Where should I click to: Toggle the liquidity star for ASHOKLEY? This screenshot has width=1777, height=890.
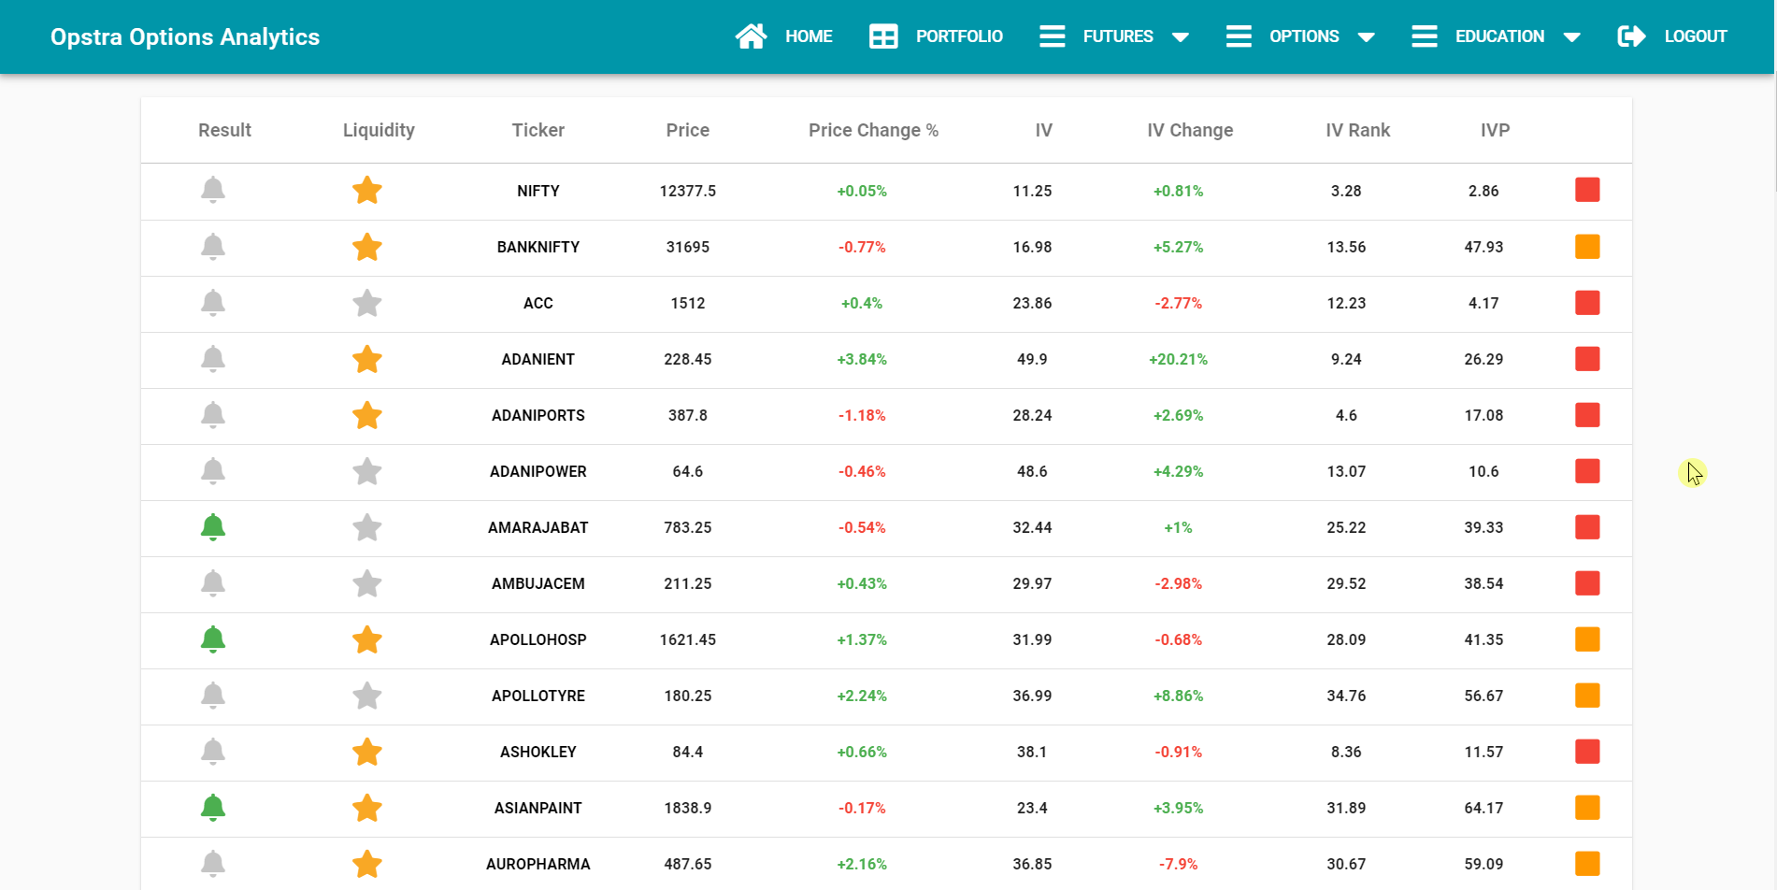(x=367, y=752)
